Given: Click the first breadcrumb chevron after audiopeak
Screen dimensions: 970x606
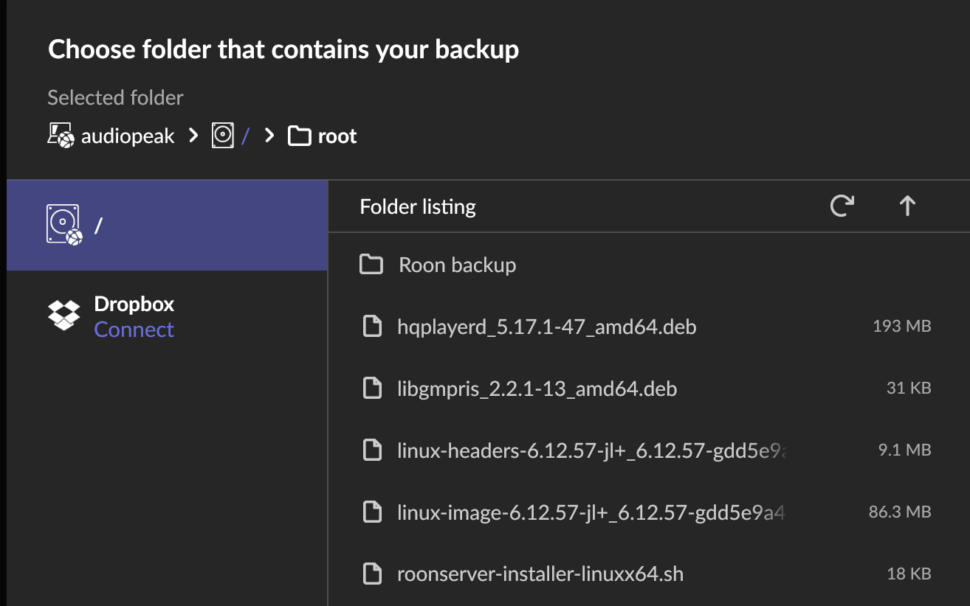Looking at the screenshot, I should point(193,136).
